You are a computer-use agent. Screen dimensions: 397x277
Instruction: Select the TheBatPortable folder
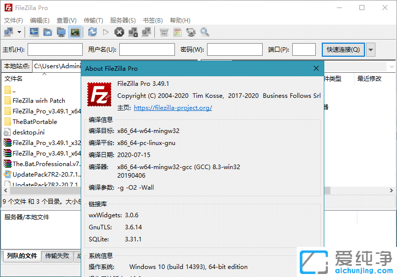point(35,121)
